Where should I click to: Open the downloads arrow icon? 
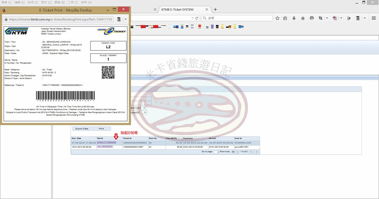294,18
